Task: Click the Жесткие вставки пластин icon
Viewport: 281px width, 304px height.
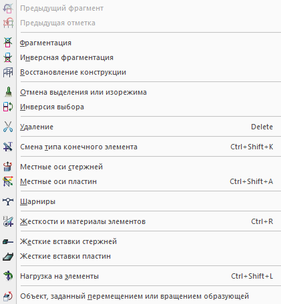Action: point(8,256)
